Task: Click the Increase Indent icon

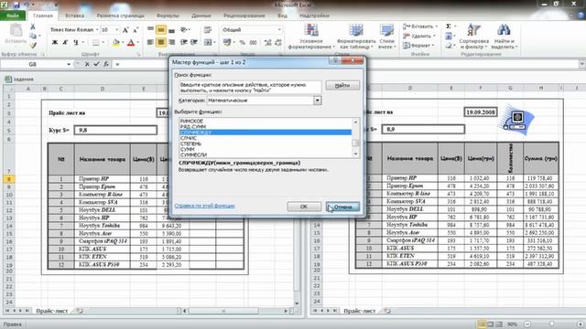Action: coord(194,43)
